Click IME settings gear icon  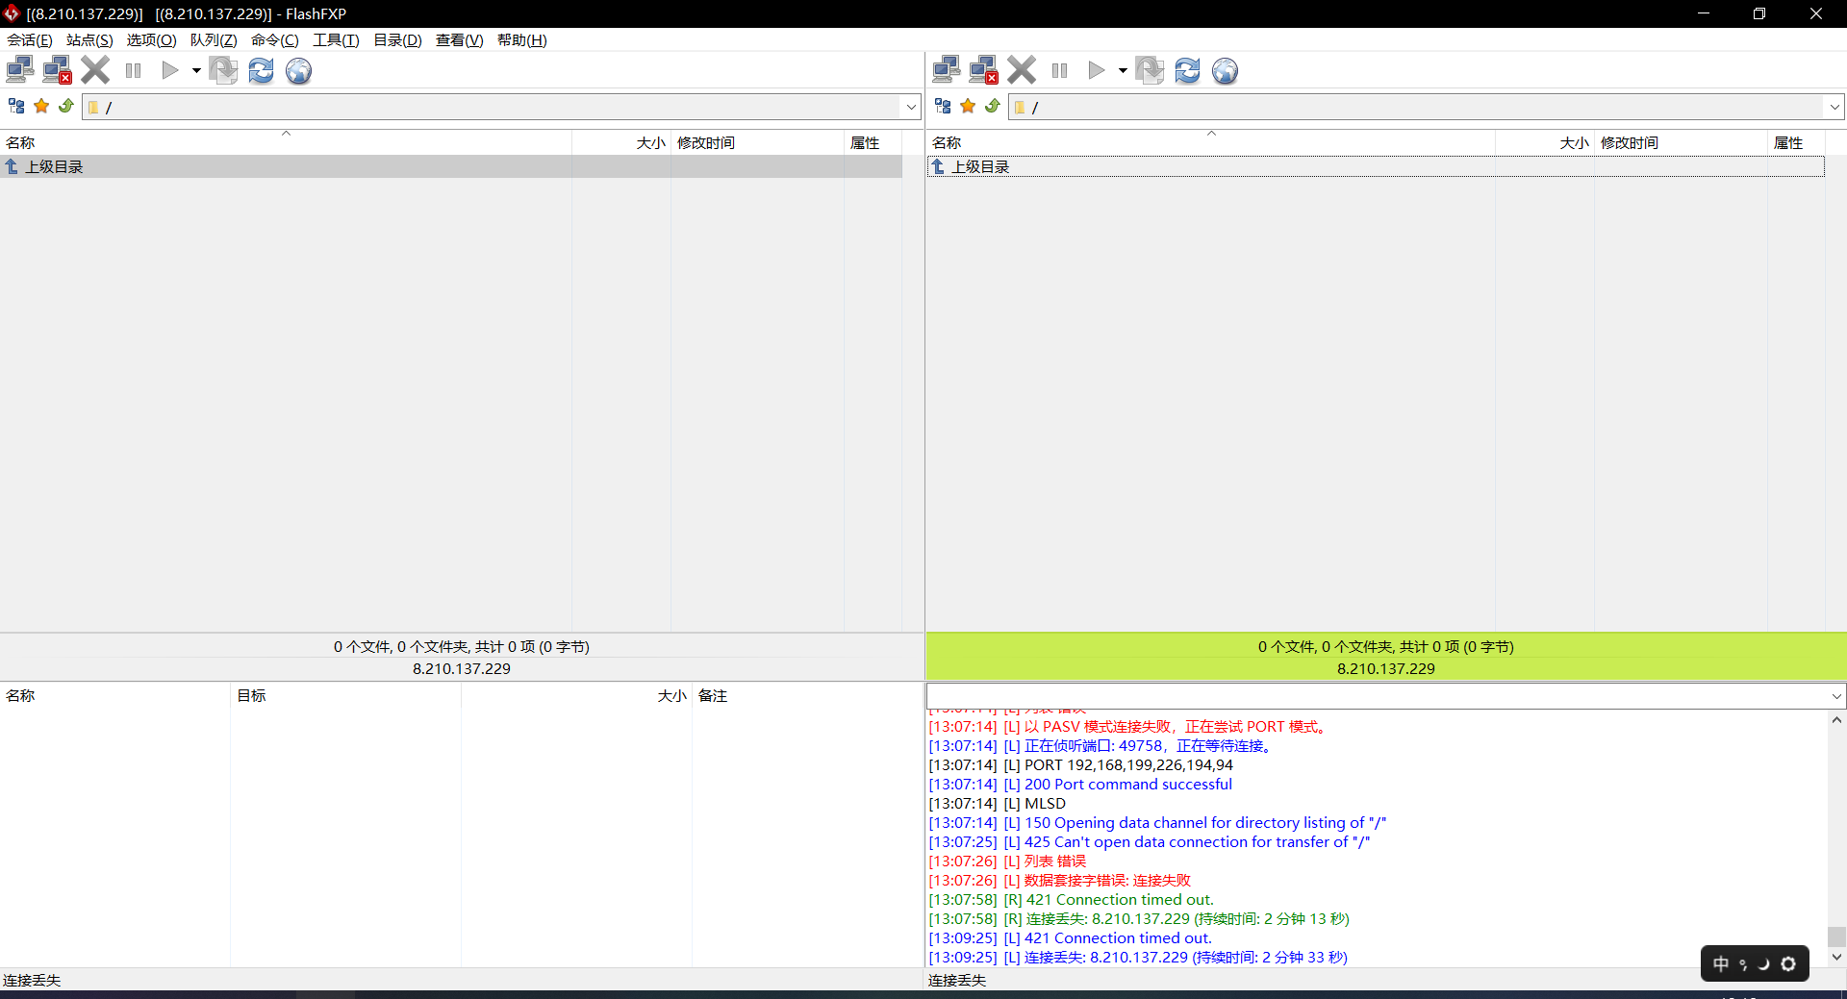coord(1788,963)
